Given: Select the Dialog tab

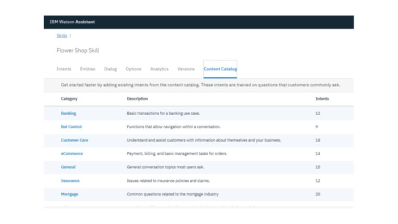Looking at the screenshot, I should click(111, 69).
